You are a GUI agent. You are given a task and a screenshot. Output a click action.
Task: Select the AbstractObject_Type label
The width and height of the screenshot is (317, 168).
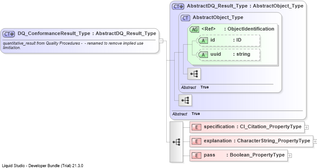click(x=218, y=18)
